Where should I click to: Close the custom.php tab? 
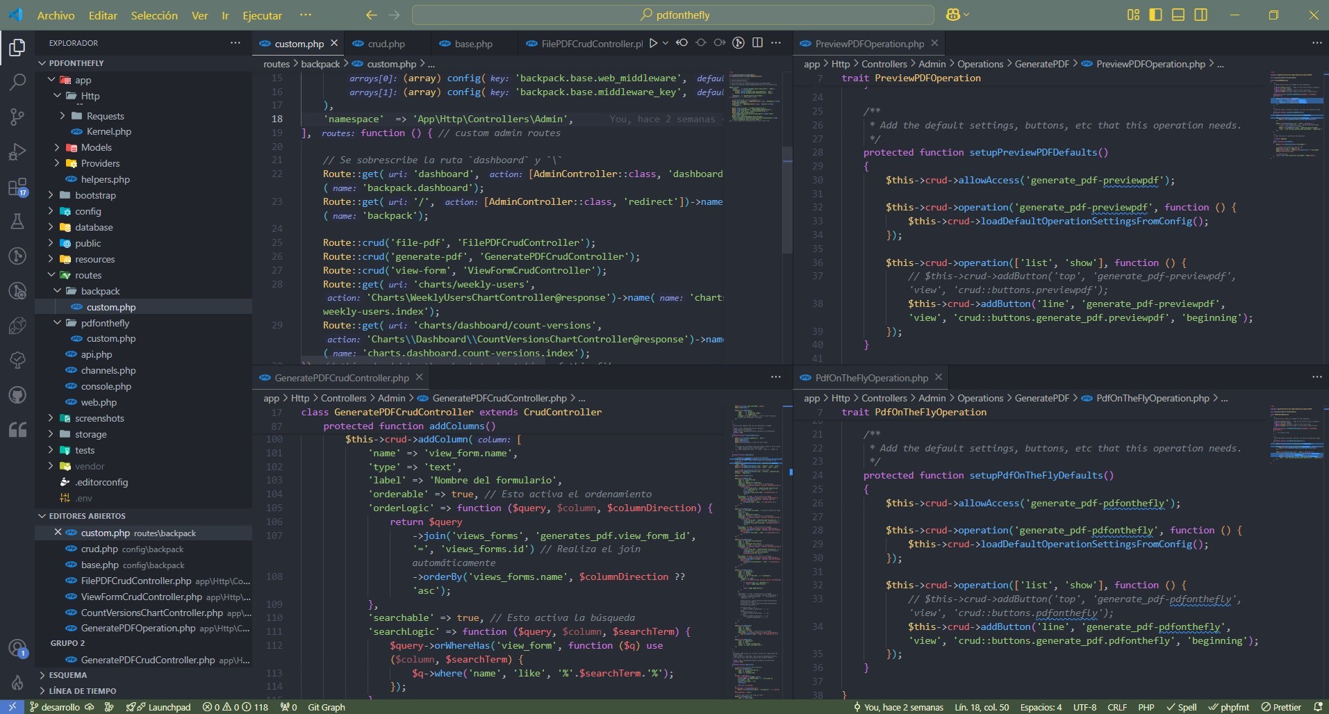click(x=334, y=43)
